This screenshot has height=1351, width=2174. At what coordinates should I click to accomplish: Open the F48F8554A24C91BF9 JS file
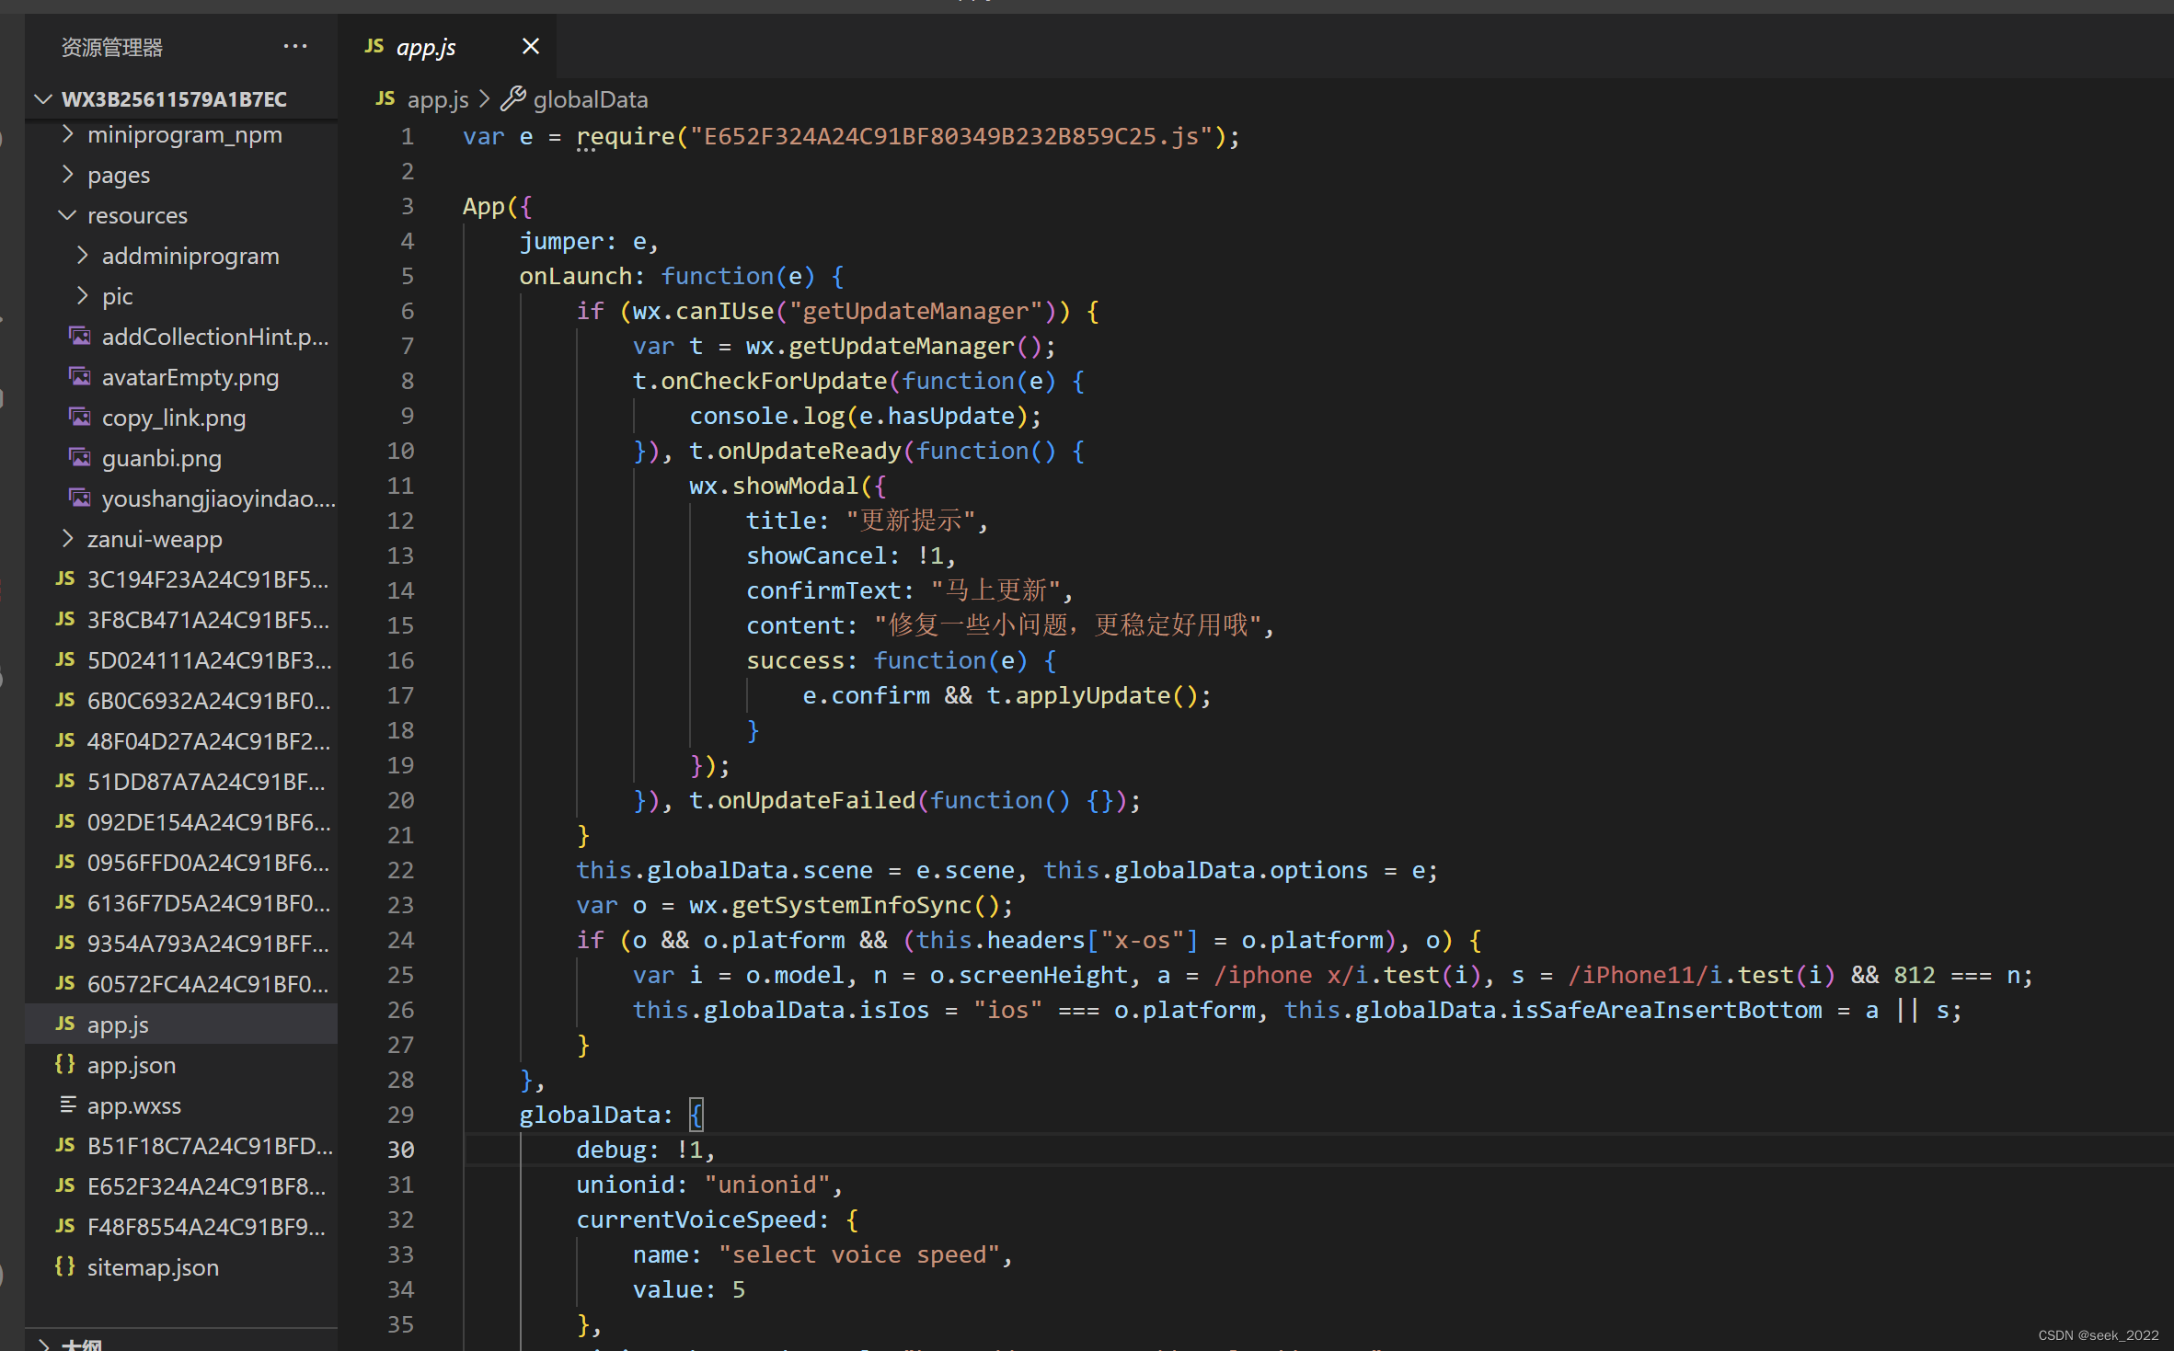tap(181, 1227)
